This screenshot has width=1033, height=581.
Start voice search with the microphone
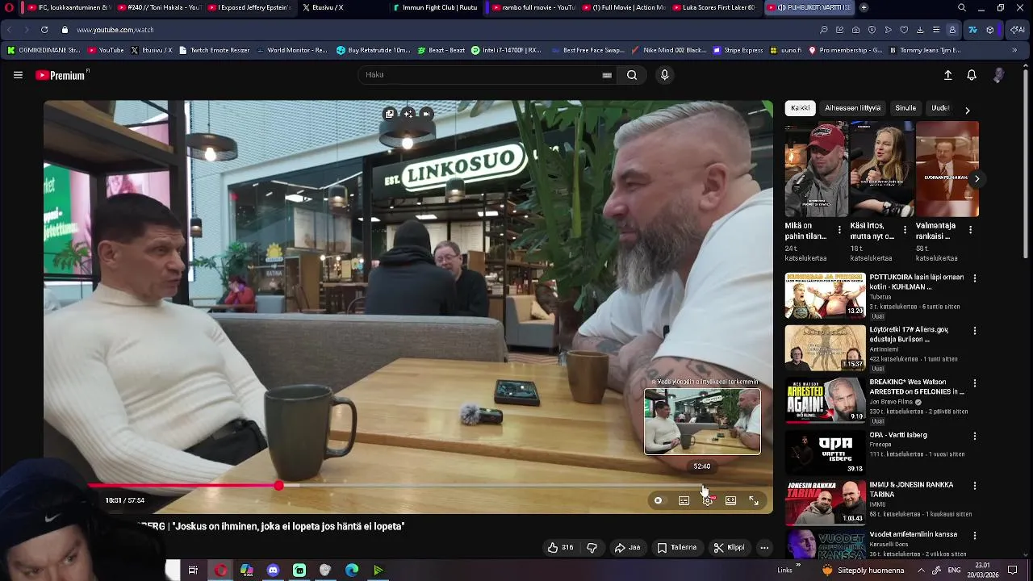pos(664,75)
